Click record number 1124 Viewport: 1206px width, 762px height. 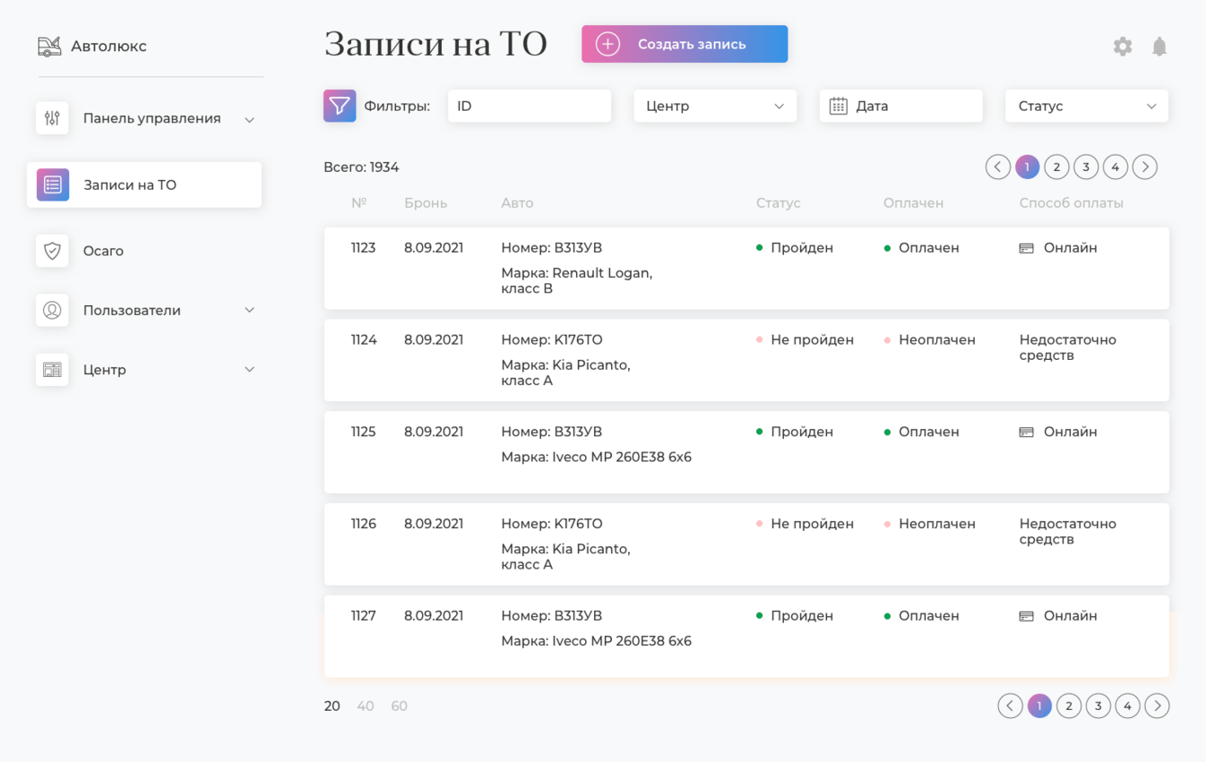pyautogui.click(x=364, y=340)
